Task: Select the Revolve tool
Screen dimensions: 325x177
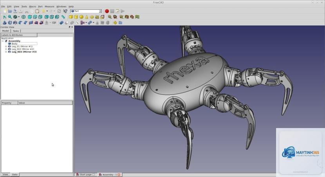Action: 10,23
